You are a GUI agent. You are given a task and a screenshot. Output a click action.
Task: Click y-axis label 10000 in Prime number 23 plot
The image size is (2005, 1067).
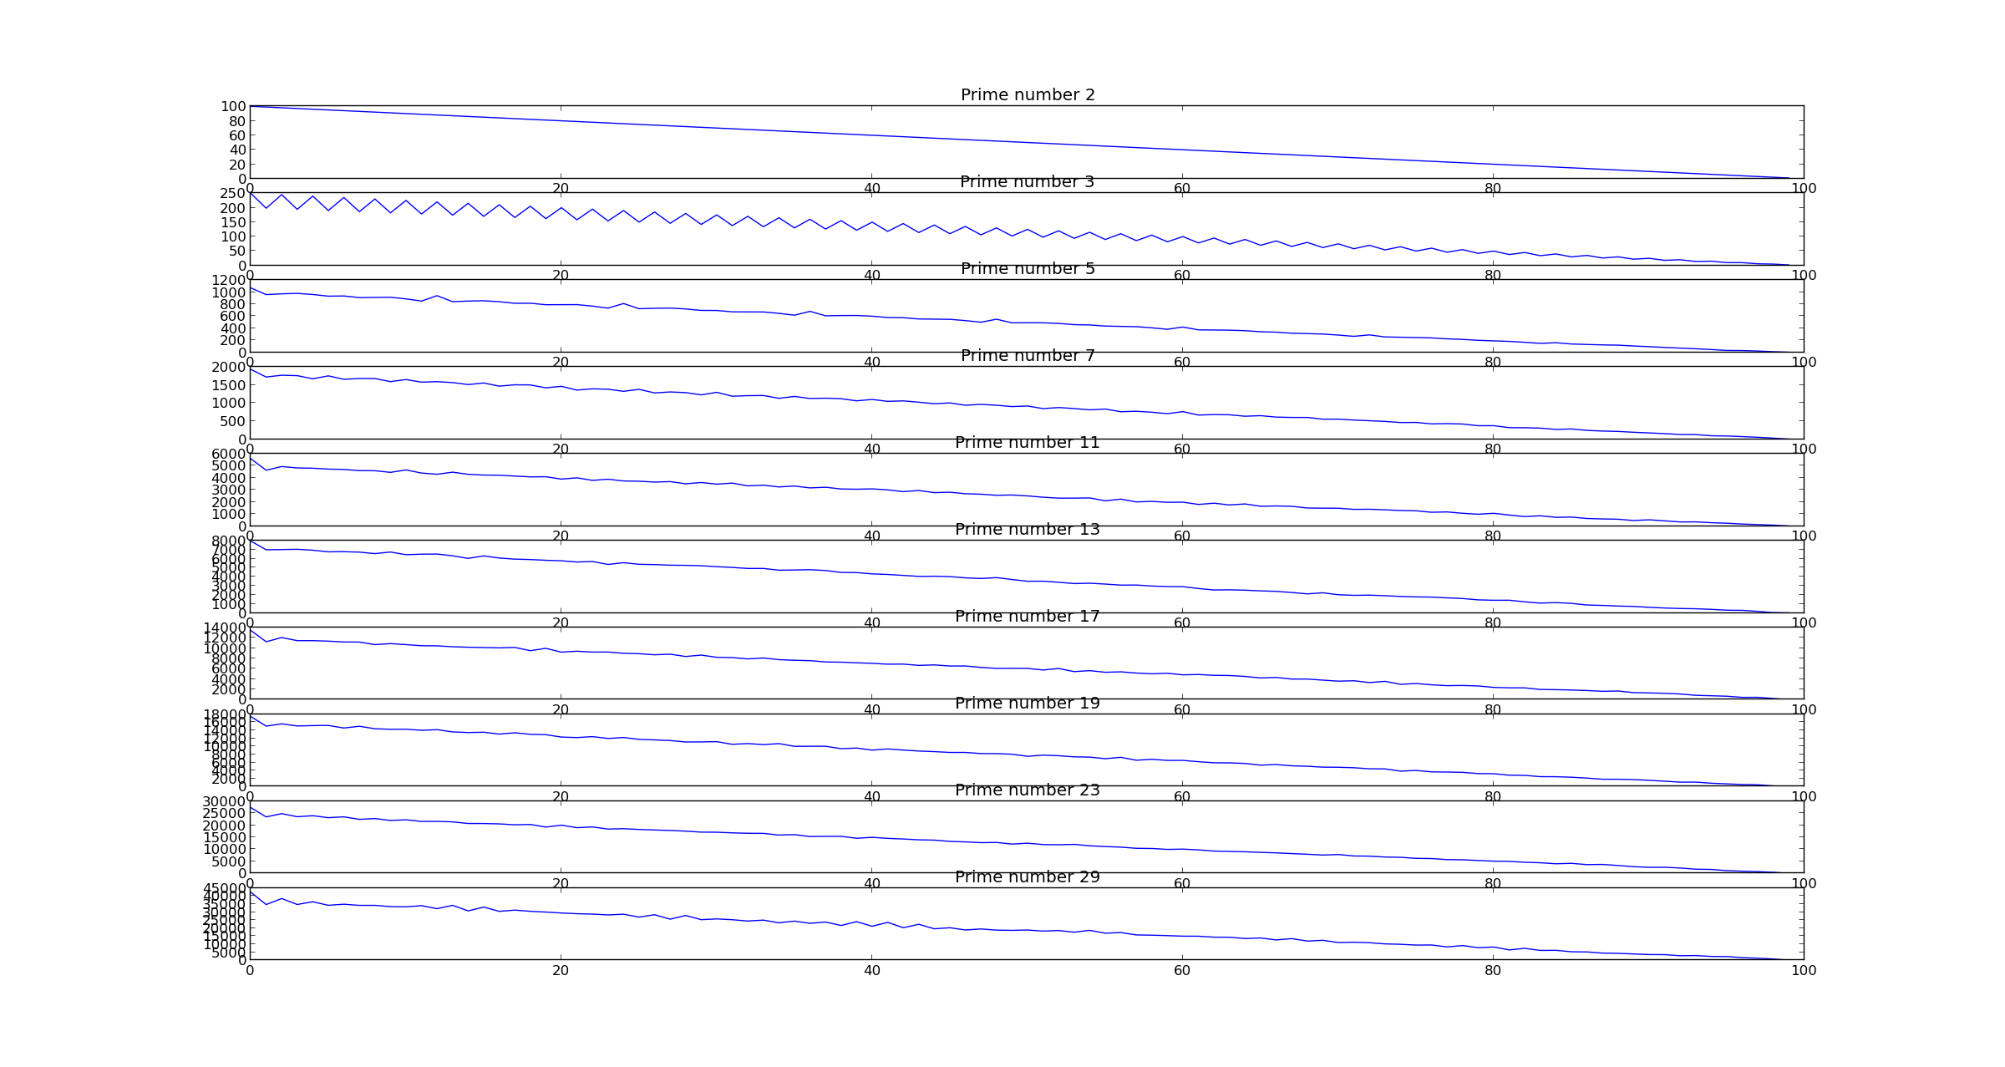(226, 850)
